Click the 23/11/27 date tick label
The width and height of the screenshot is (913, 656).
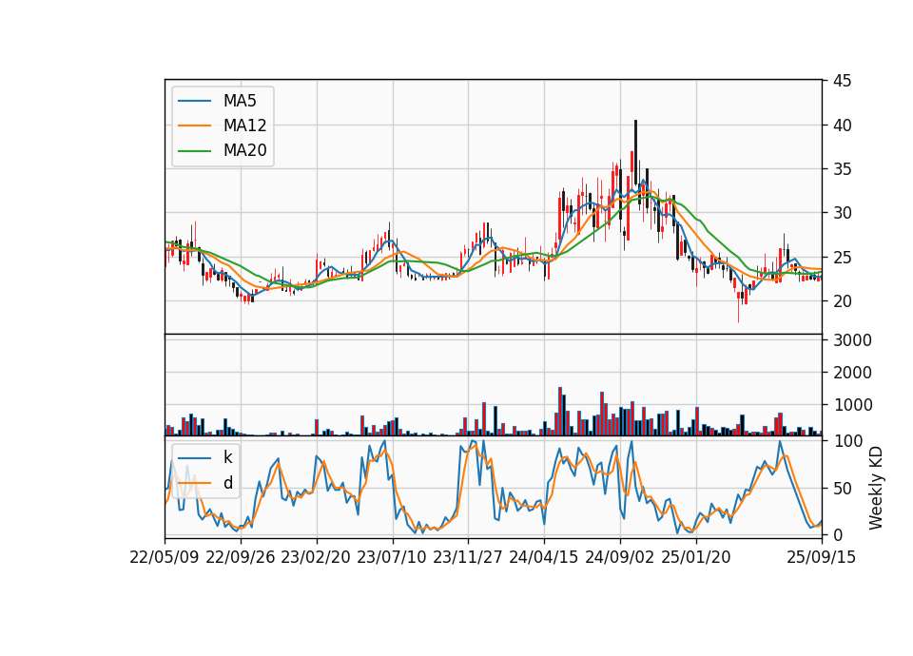point(468,557)
